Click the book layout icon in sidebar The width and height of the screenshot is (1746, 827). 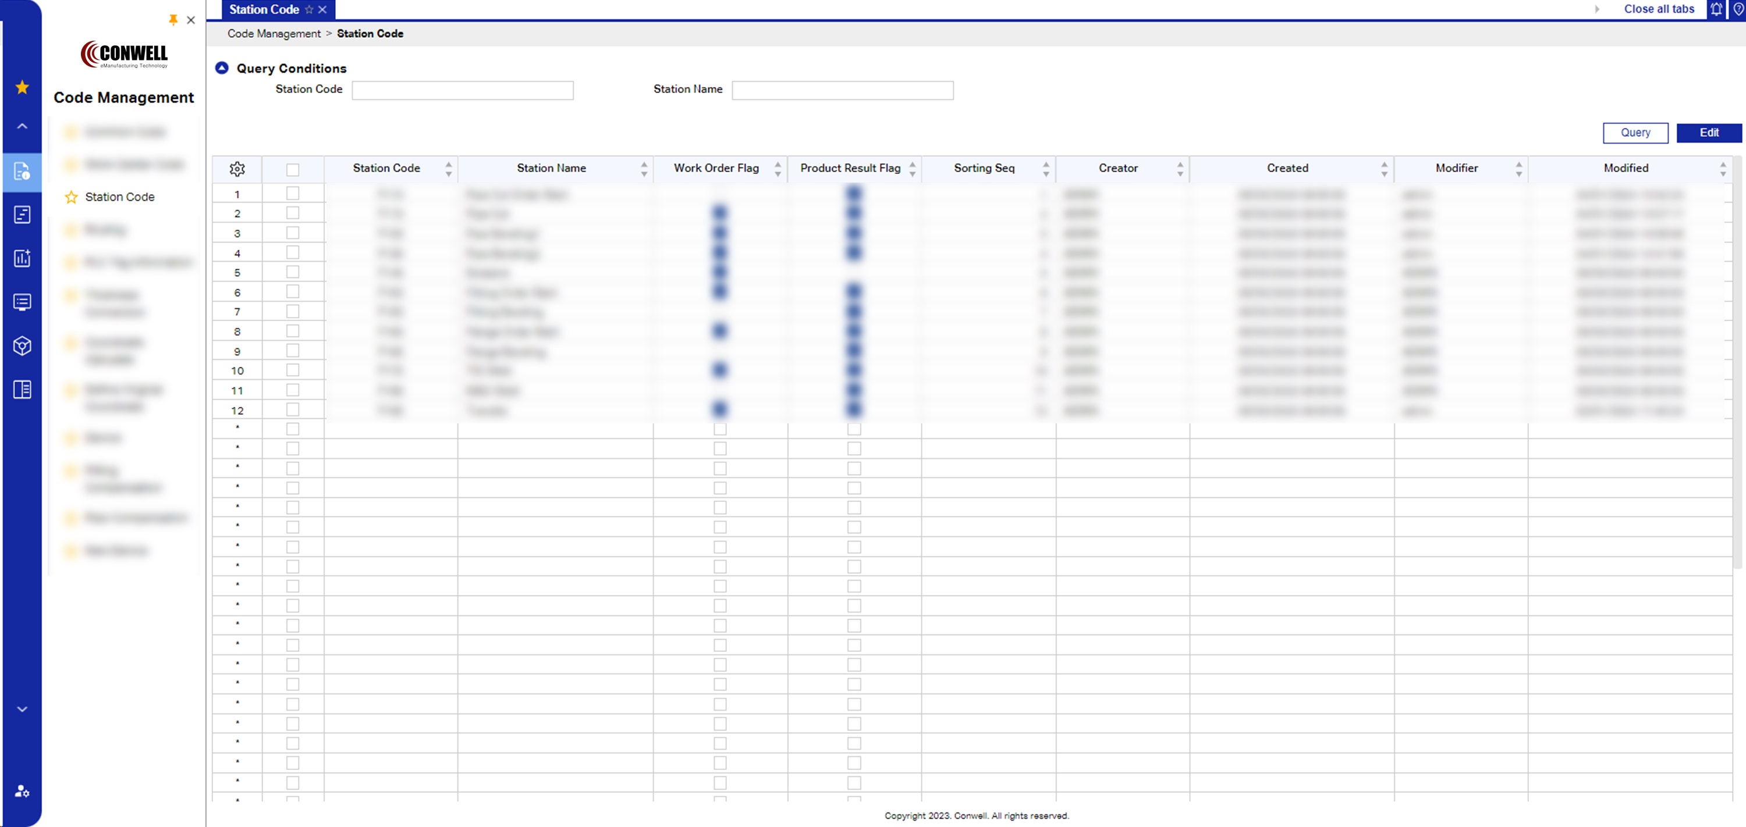click(x=22, y=390)
